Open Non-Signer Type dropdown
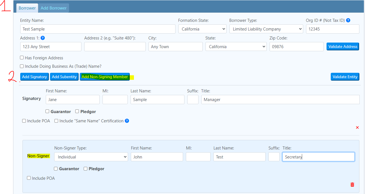365x194 pixels. coord(91,157)
